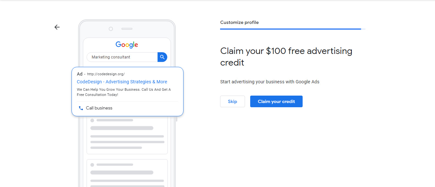435x187 pixels.
Task: Click the Claim your $100 free advertising credit title
Action: (x=286, y=57)
